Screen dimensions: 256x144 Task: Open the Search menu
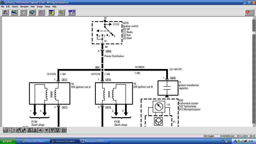(x=15, y=7)
